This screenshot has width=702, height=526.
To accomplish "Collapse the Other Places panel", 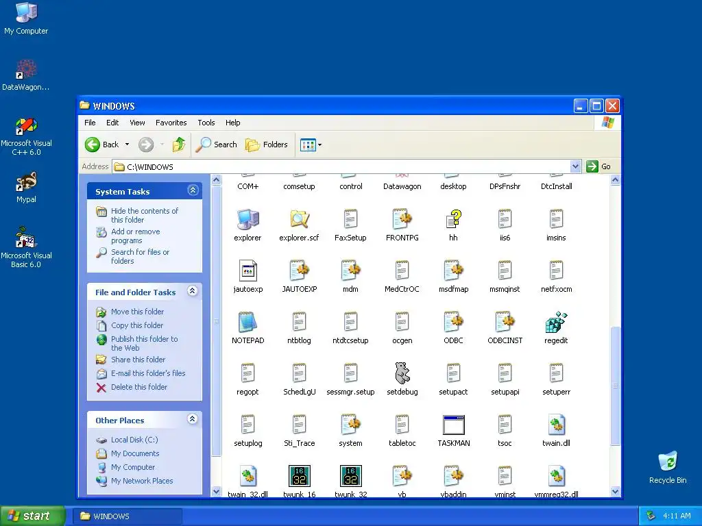I will 193,419.
